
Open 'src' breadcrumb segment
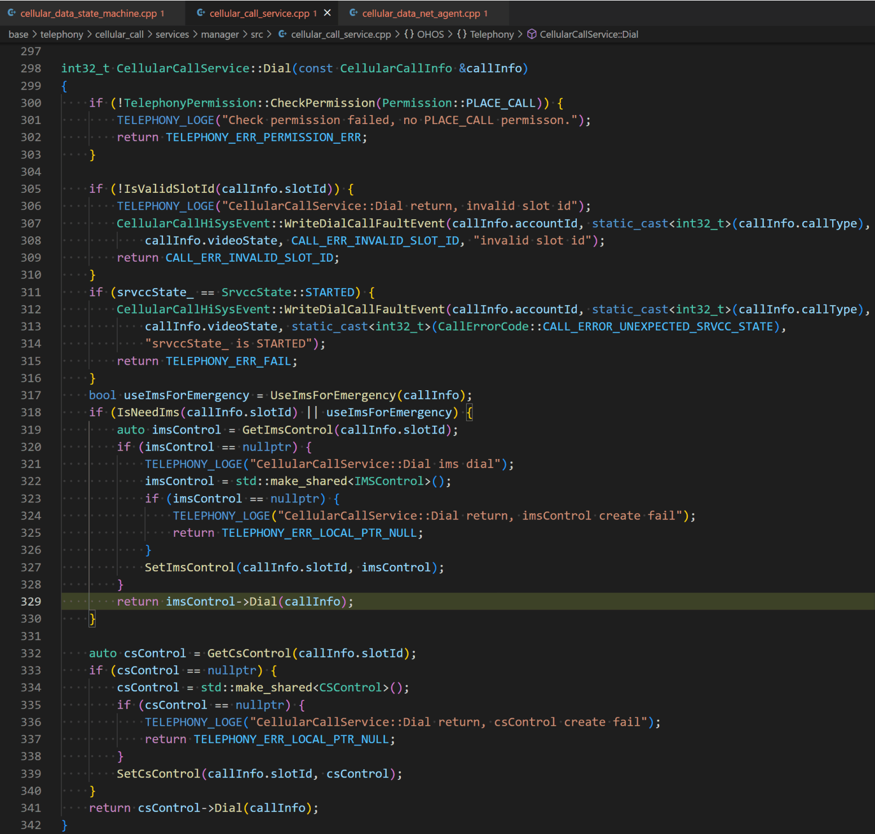pos(257,34)
